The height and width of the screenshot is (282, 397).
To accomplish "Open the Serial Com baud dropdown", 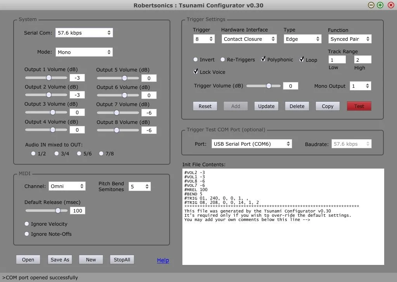I will tap(84, 33).
